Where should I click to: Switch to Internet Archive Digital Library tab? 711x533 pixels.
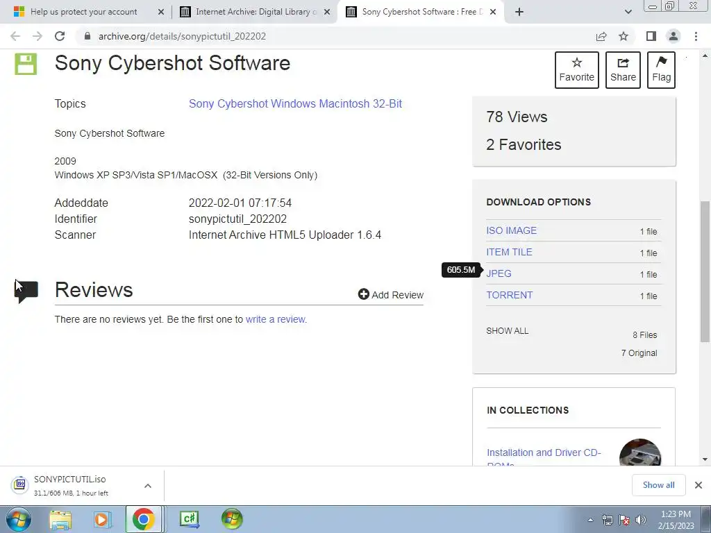pyautogui.click(x=256, y=12)
